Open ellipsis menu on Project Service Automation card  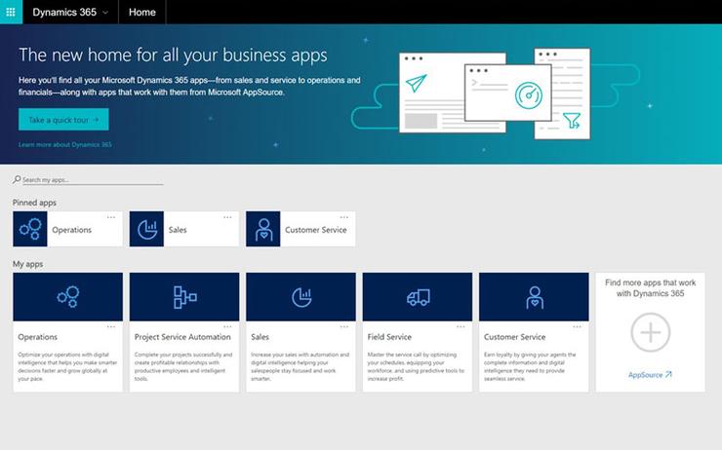tap(227, 327)
